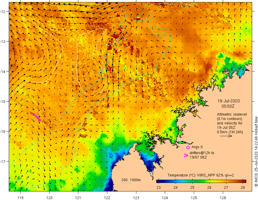The width and height of the screenshot is (258, 200).
Task: Click the 'Temperature (°C) VIIRS_NPP 62% ql>=2' title
Action: [201, 175]
